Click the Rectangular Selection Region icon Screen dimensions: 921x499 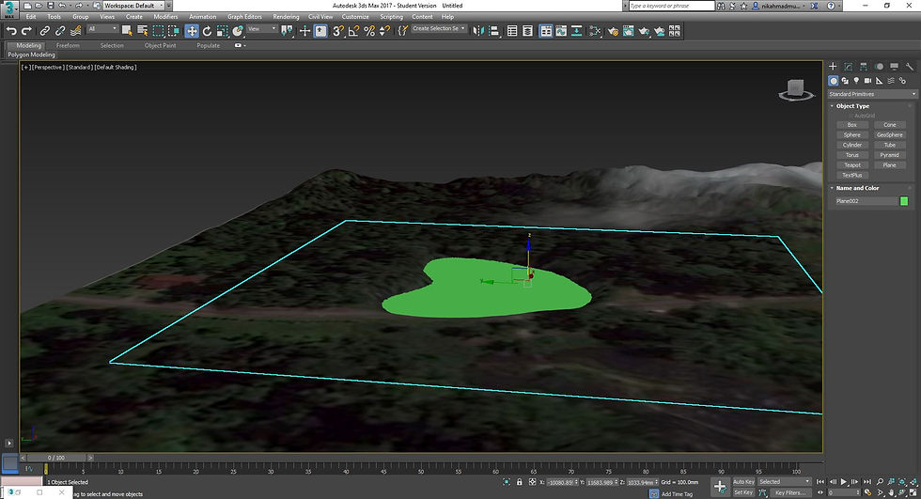158,30
